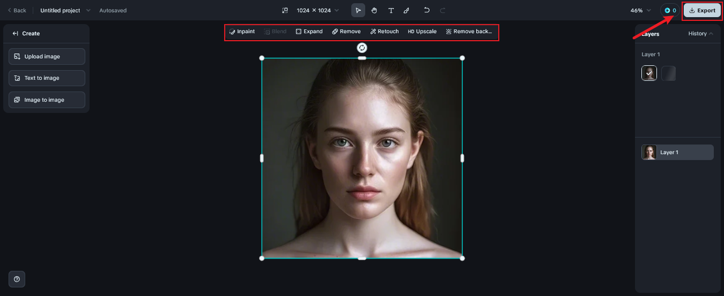Open the Untitled project name dropdown
The width and height of the screenshot is (724, 296).
tap(65, 10)
